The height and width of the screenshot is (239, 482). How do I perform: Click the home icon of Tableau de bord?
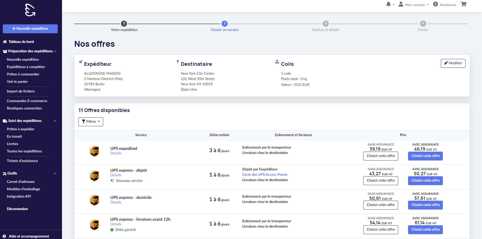[5, 42]
